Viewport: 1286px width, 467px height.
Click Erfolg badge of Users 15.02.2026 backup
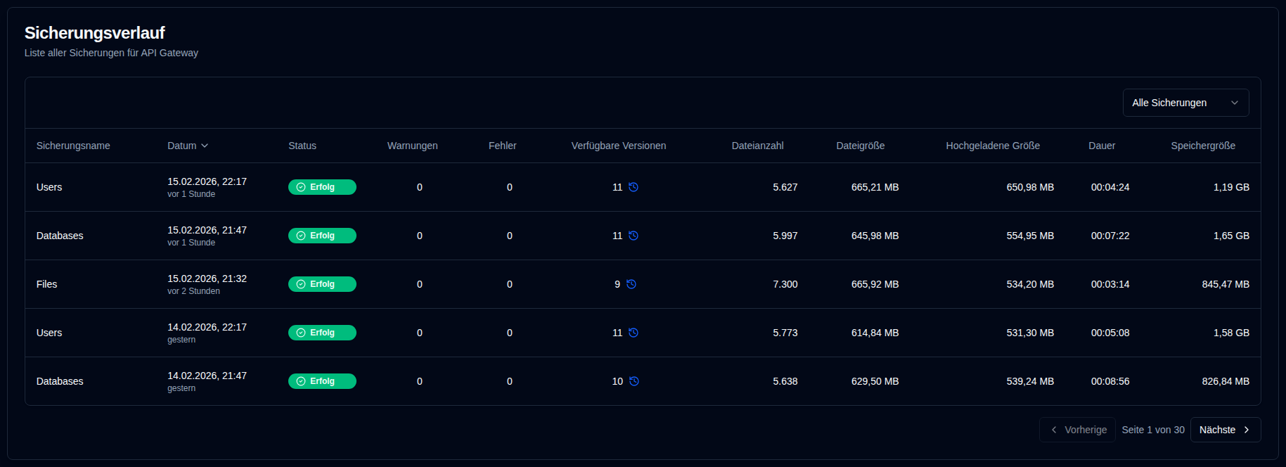(x=322, y=187)
